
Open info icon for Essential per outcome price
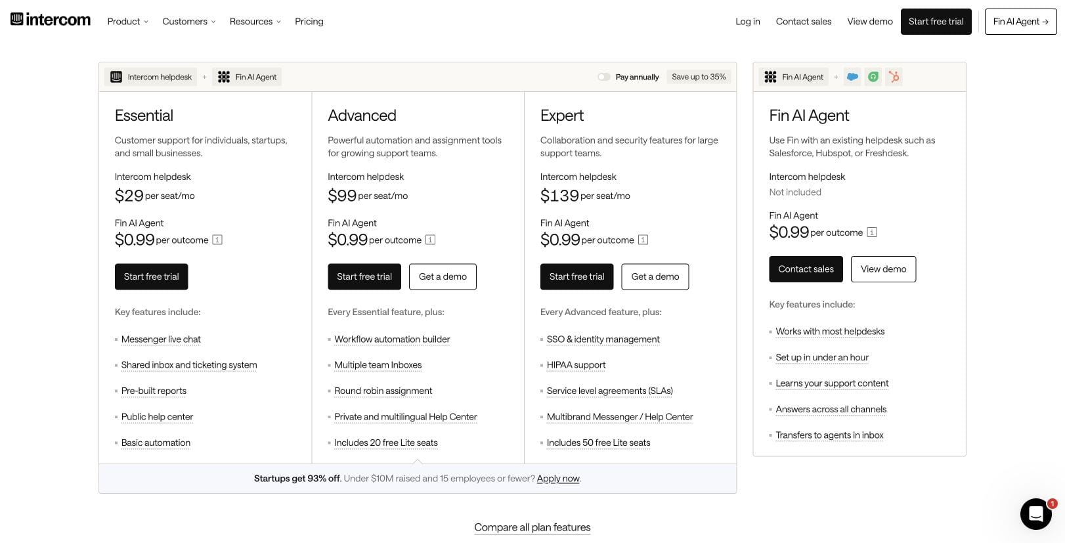tap(217, 240)
